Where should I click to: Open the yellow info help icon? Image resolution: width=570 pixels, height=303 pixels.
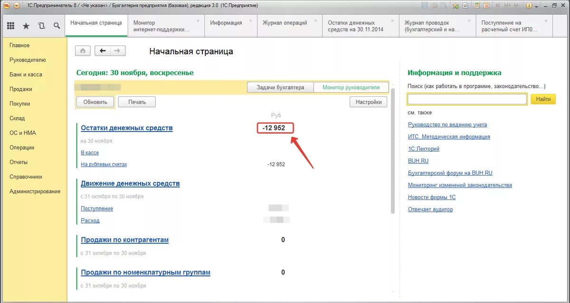tap(529, 6)
